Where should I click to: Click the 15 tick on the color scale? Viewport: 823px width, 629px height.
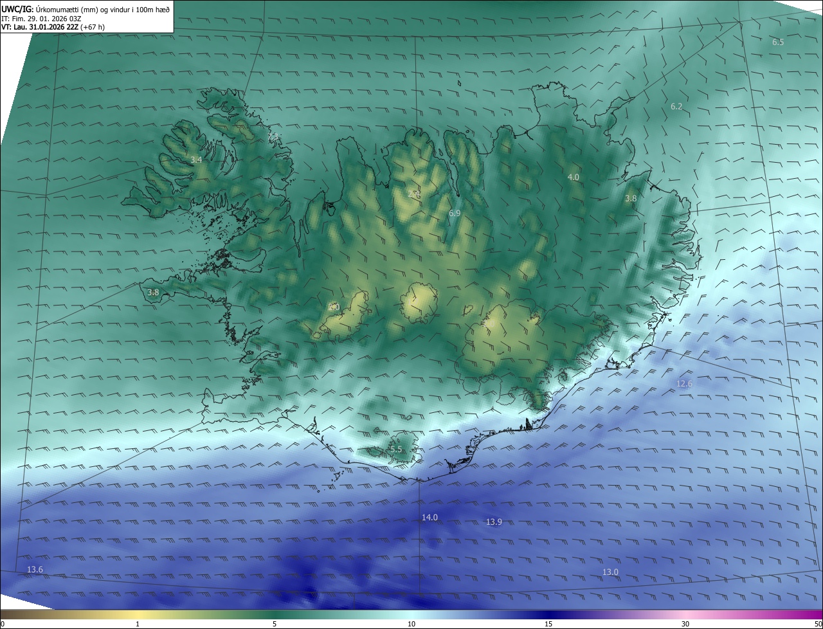click(x=548, y=624)
